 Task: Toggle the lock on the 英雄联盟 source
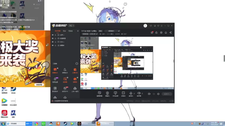(x=55, y=38)
